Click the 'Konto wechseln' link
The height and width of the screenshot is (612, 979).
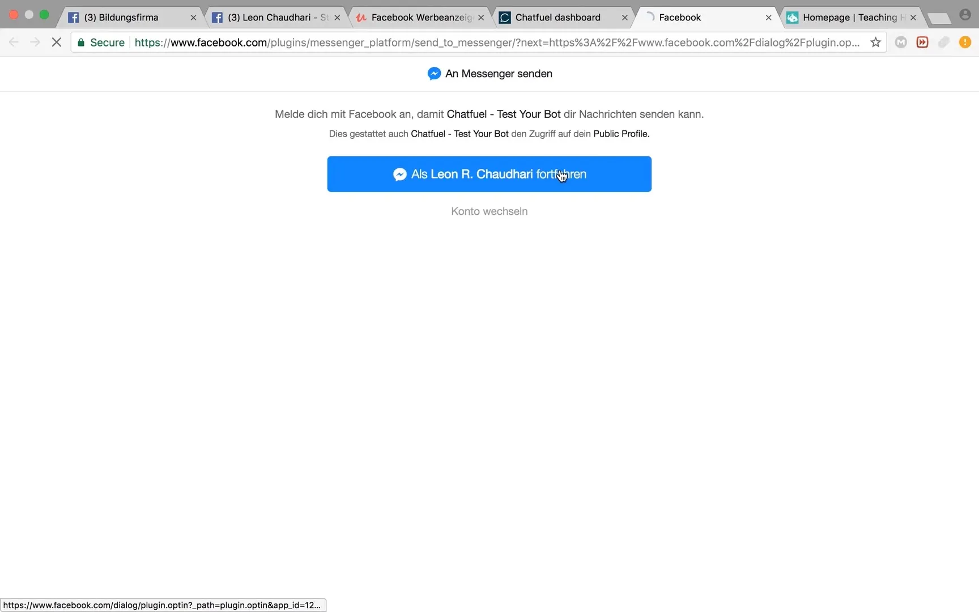(489, 211)
